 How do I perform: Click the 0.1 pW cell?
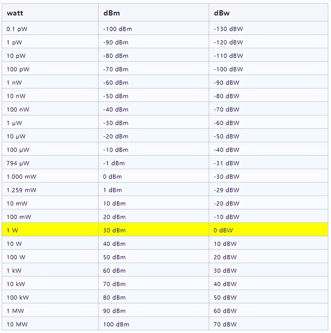[x=17, y=29]
